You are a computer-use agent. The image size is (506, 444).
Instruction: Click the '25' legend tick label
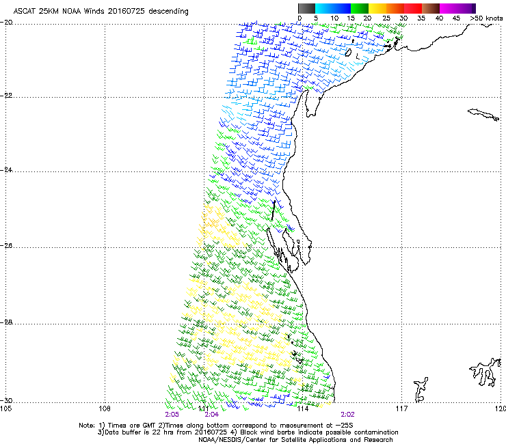[x=386, y=18]
